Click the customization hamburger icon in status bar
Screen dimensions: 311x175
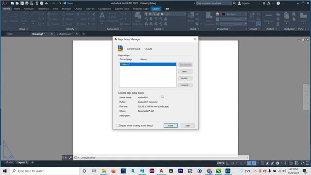point(308,163)
